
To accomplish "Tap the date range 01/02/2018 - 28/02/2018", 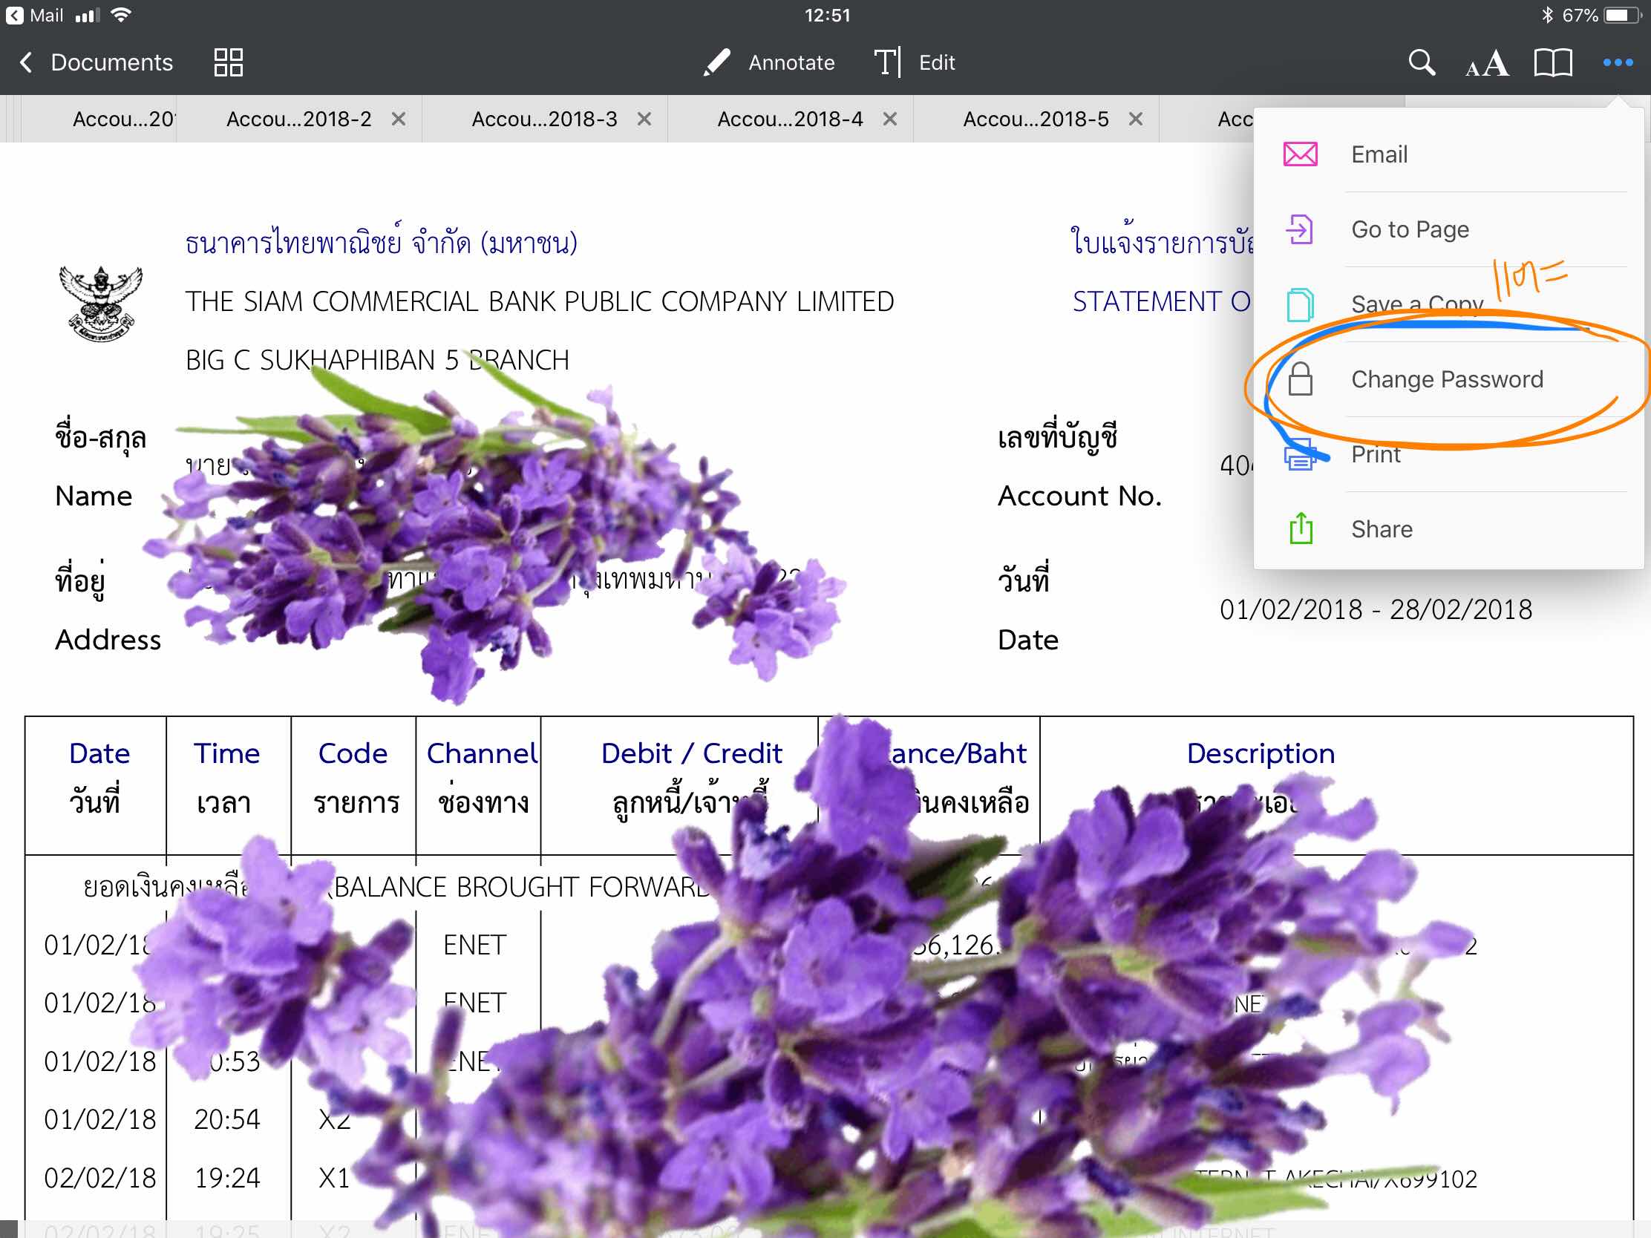I will click(x=1376, y=609).
